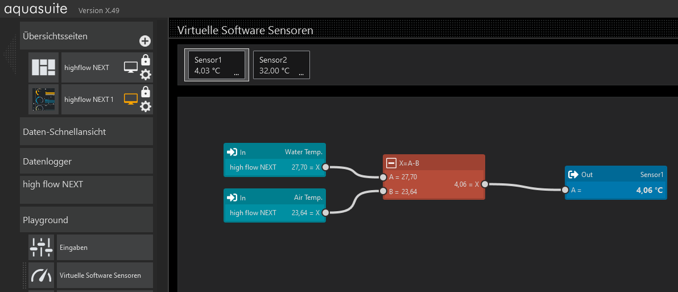The height and width of the screenshot is (292, 678).
Task: Collapse the Playground section
Action: (x=86, y=220)
